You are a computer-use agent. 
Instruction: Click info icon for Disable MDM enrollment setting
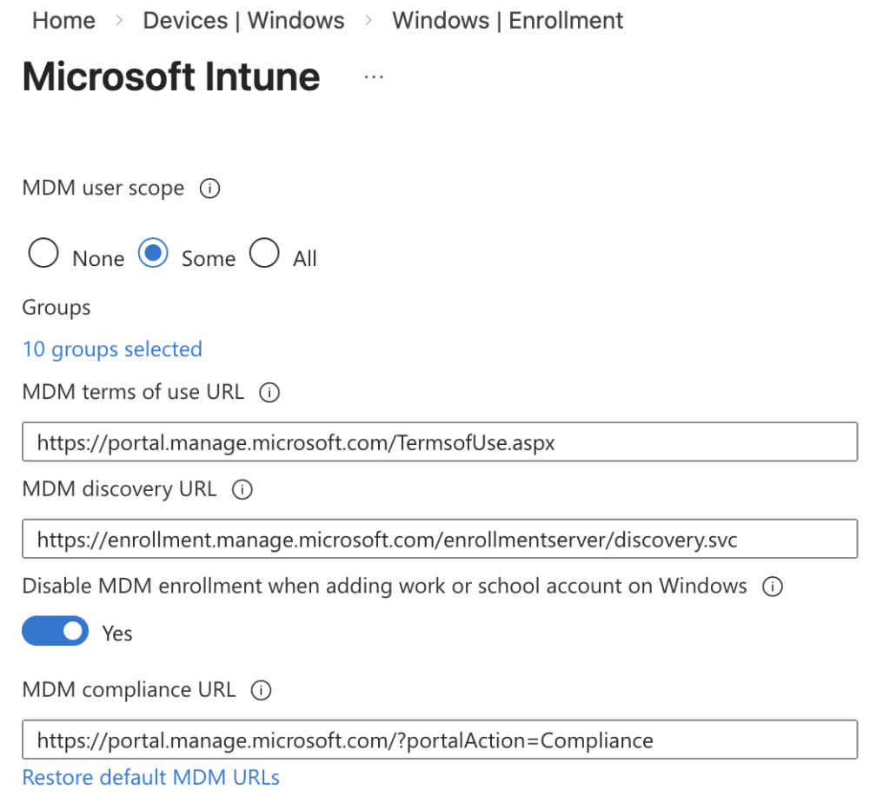(771, 587)
